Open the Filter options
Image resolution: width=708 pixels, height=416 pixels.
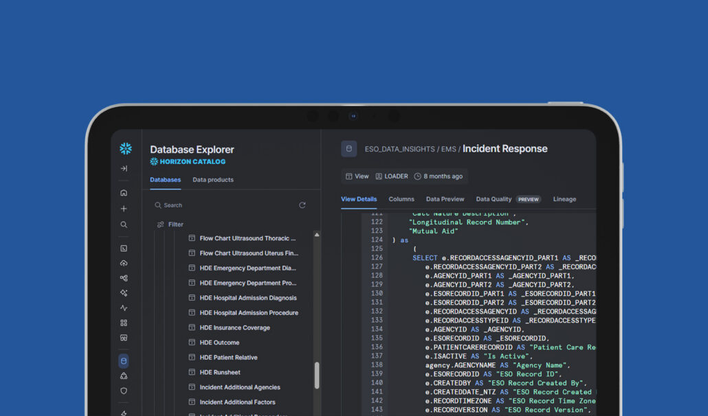click(x=170, y=224)
